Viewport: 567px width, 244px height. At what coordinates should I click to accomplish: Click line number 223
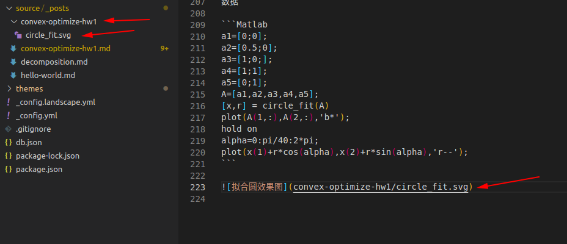[197, 187]
